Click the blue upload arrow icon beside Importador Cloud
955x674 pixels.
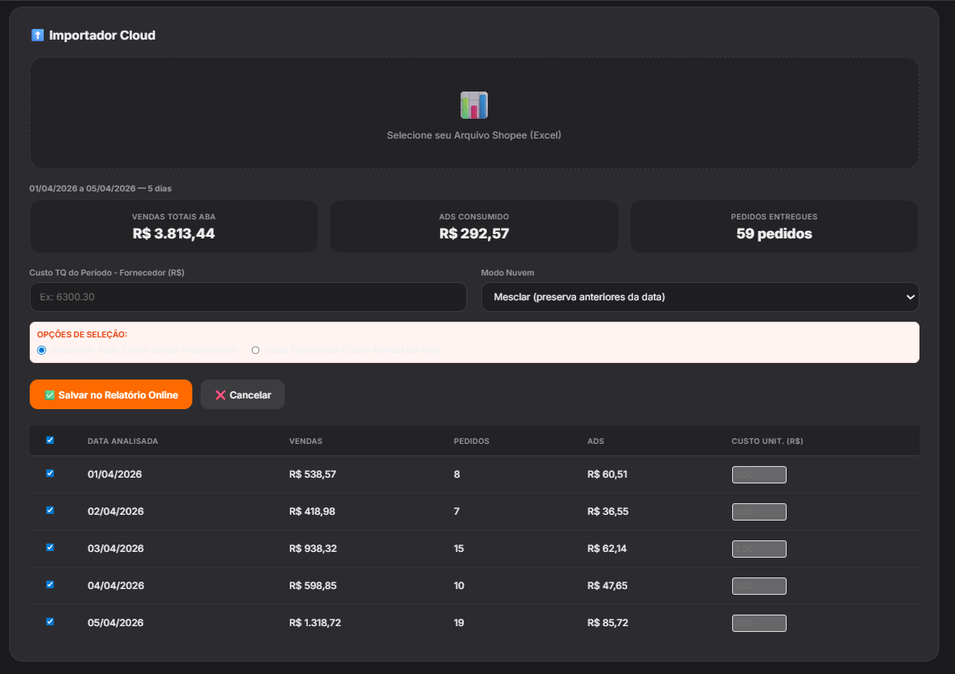pos(37,35)
